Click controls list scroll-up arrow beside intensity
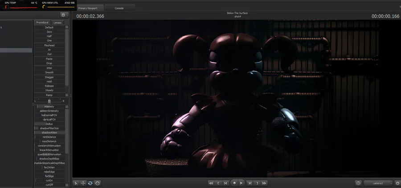Screen dimensions: 401x188 (67, 106)
